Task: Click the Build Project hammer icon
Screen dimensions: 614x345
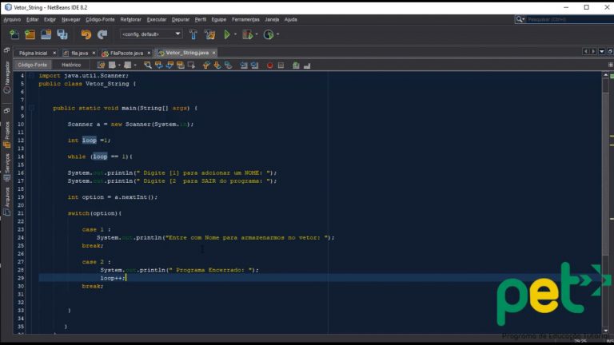Action: pyautogui.click(x=193, y=34)
